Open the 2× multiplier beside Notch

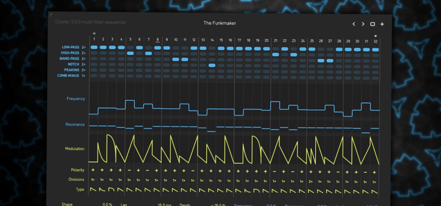pos(84,64)
